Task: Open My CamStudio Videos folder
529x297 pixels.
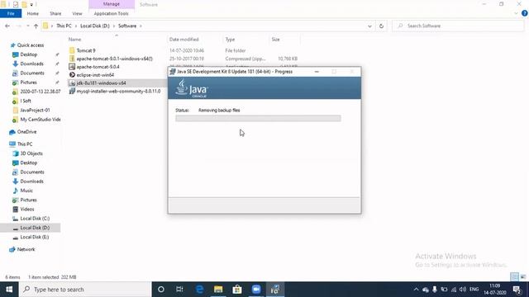Action: coord(41,120)
